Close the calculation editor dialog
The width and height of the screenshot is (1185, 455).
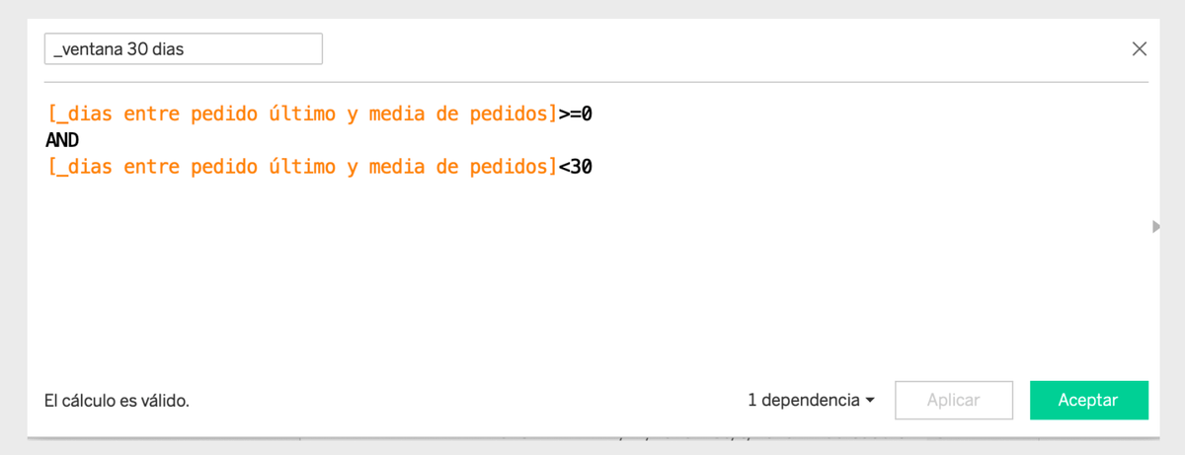click(1139, 48)
